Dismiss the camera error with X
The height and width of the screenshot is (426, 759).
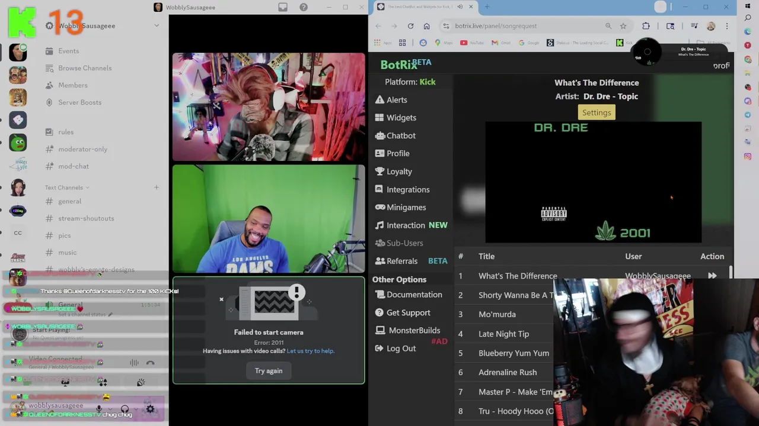(221, 299)
